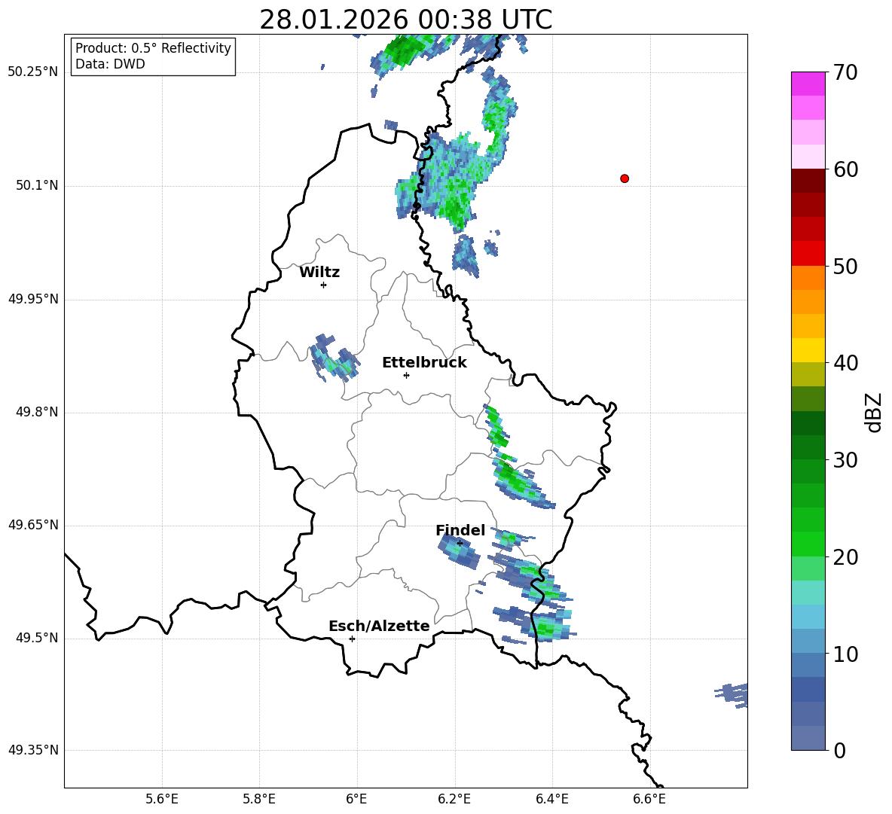The width and height of the screenshot is (892, 814).
Task: Click the 6.6°E longitude label
Action: [649, 799]
